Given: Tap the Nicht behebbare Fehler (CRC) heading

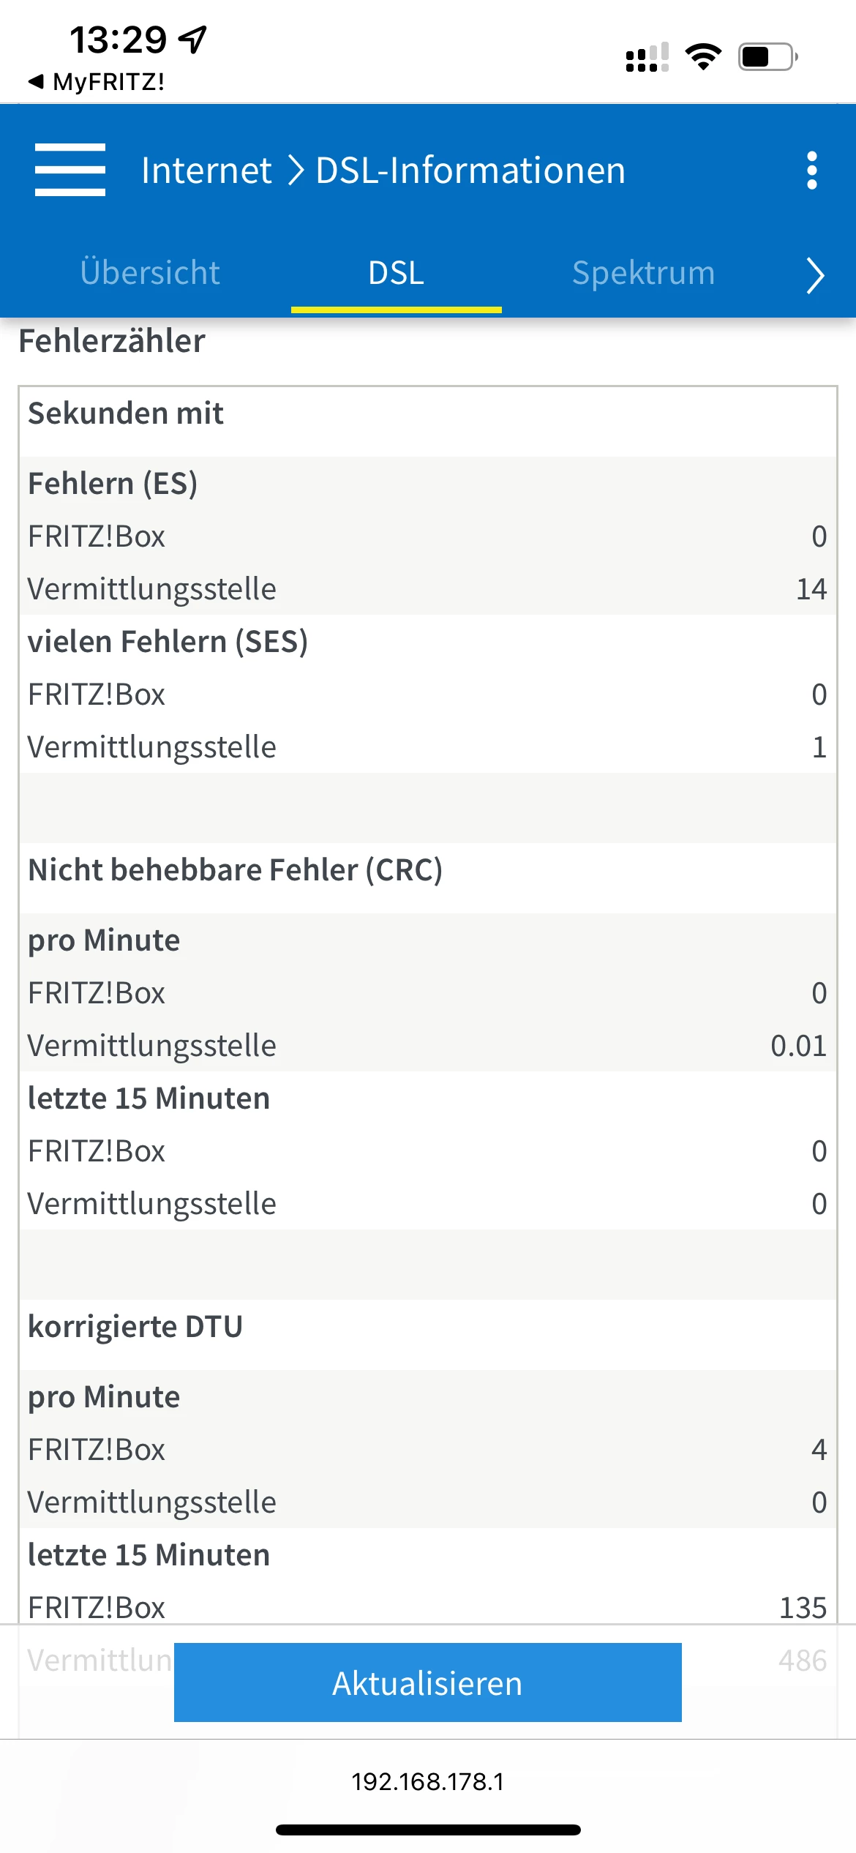Looking at the screenshot, I should tap(235, 870).
